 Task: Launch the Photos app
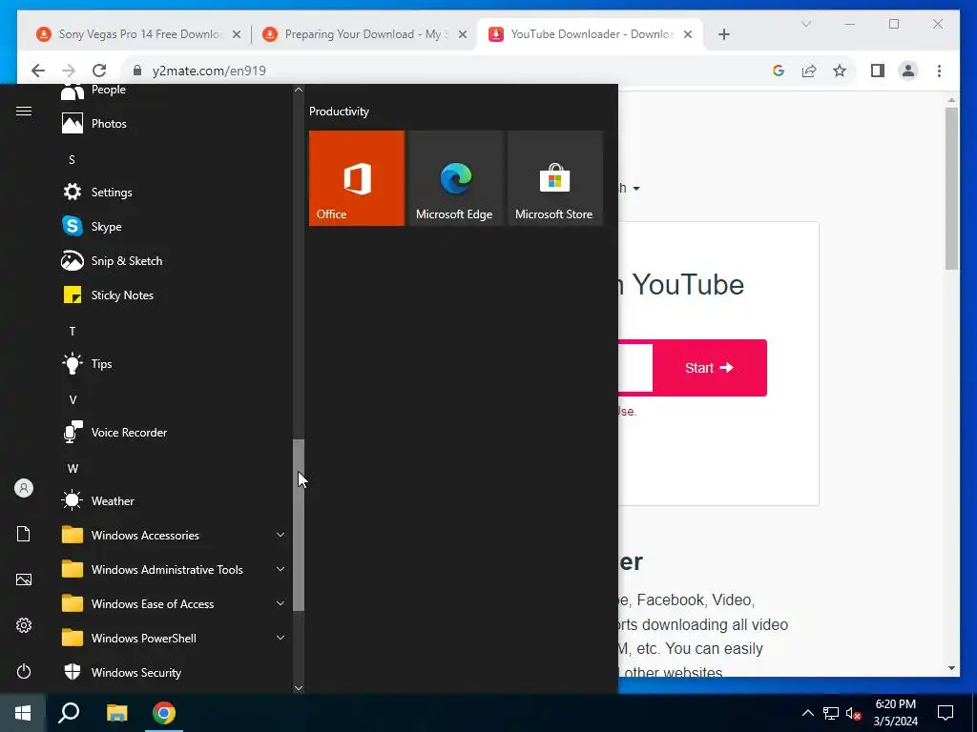coord(174,123)
